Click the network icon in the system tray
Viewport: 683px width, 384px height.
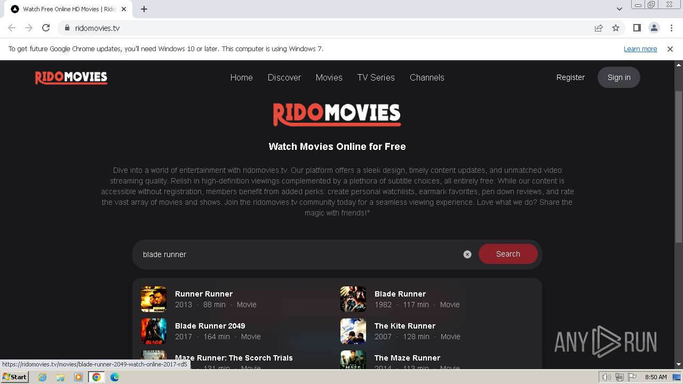point(619,377)
